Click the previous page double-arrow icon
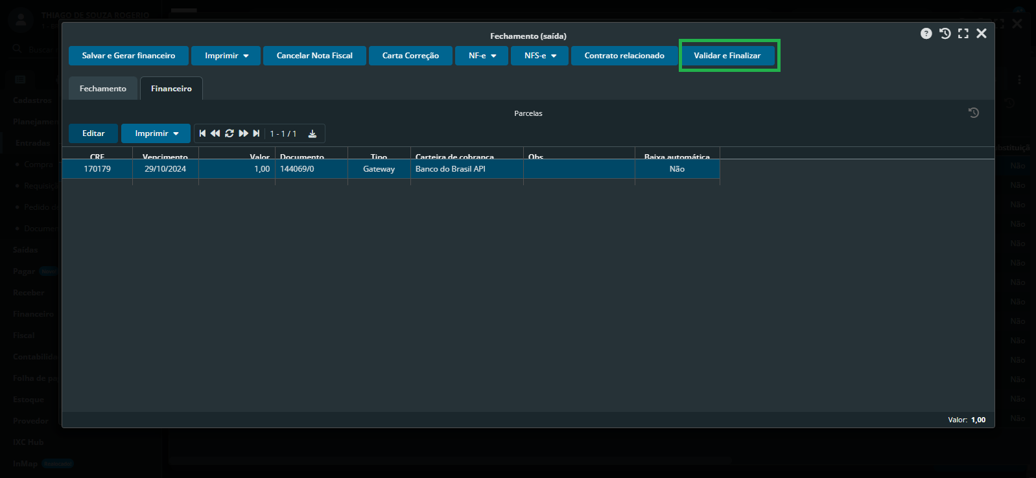This screenshot has height=478, width=1036. pyautogui.click(x=215, y=133)
